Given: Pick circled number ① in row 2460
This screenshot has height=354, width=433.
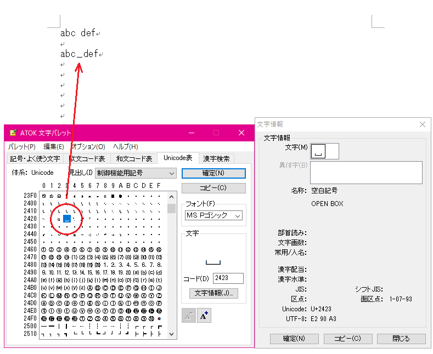Looking at the screenshot, I should tap(44, 249).
